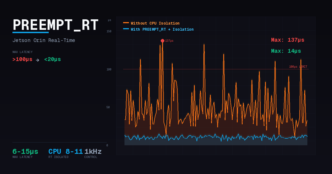Click the red '>100µs' latency value
The image size is (332, 174).
point(22,59)
